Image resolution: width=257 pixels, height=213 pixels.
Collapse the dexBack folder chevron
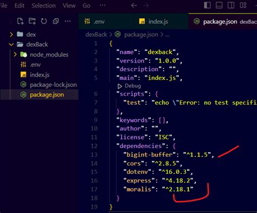pyautogui.click(x=11, y=45)
